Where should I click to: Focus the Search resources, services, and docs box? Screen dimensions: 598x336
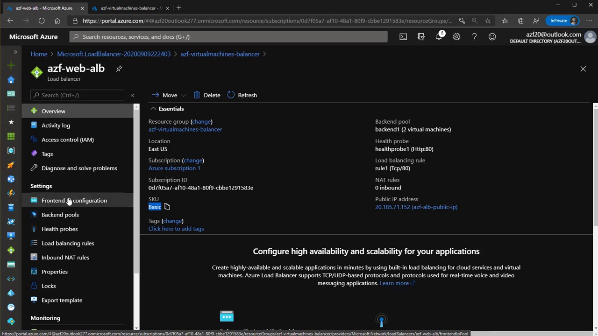pyautogui.click(x=228, y=37)
